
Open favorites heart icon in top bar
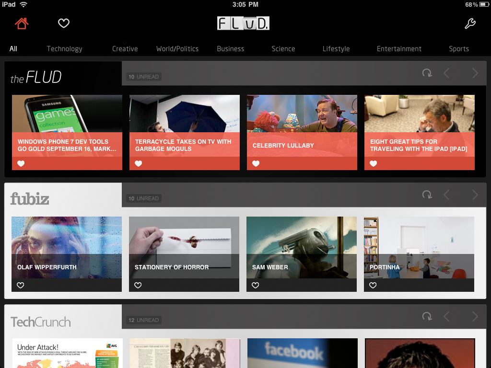(64, 23)
